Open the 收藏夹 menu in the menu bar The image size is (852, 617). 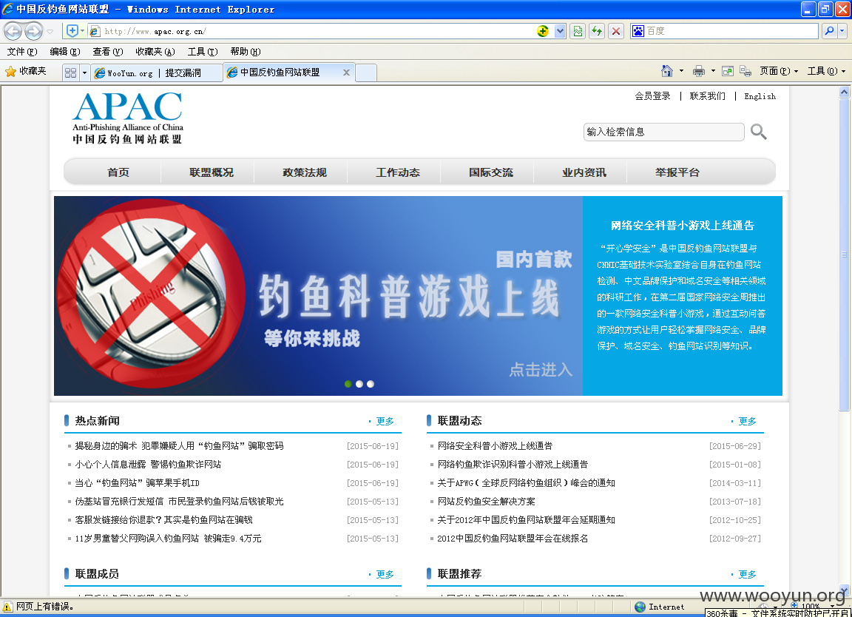point(155,52)
